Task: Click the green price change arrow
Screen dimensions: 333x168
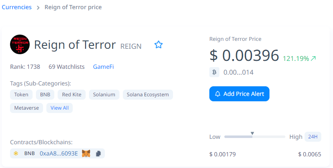Action: click(x=313, y=58)
